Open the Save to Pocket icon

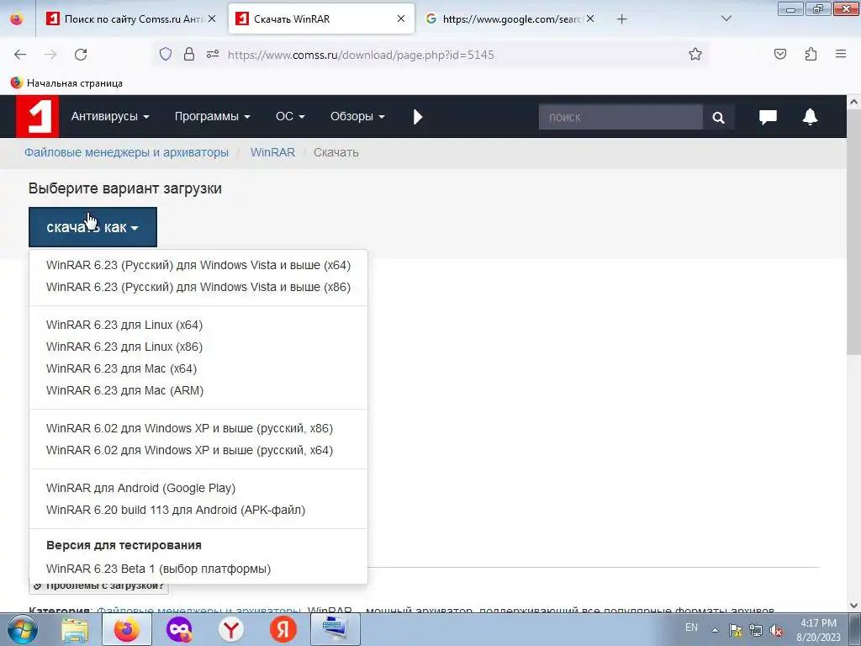[779, 54]
